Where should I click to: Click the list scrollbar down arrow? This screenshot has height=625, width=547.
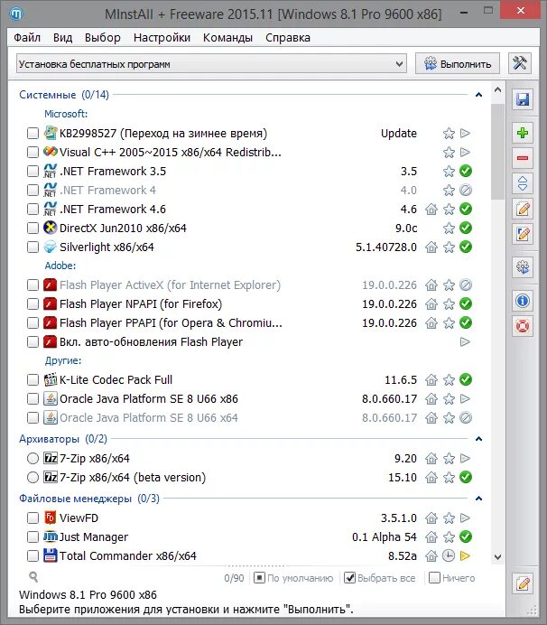point(497,557)
